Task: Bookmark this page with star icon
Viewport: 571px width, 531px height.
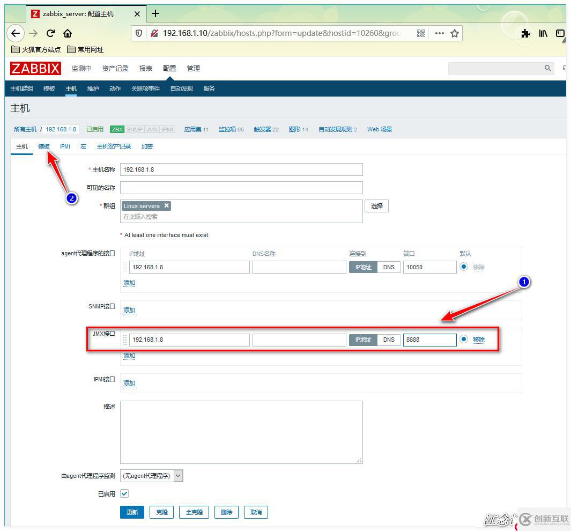Action: [x=455, y=33]
